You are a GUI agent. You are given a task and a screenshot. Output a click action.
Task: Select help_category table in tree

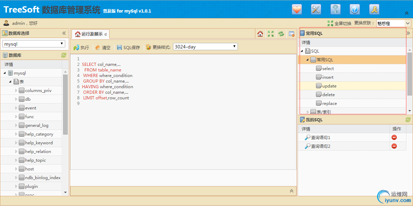pos(39,134)
